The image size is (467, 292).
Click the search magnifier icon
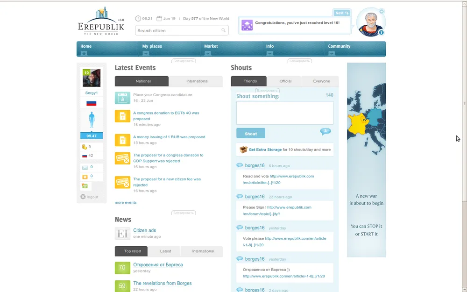(224, 30)
